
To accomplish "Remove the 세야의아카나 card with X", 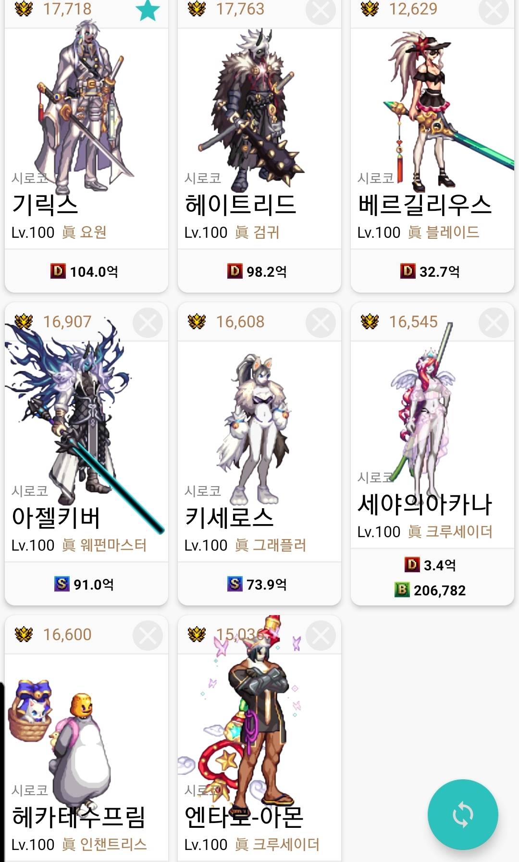I will 494,322.
